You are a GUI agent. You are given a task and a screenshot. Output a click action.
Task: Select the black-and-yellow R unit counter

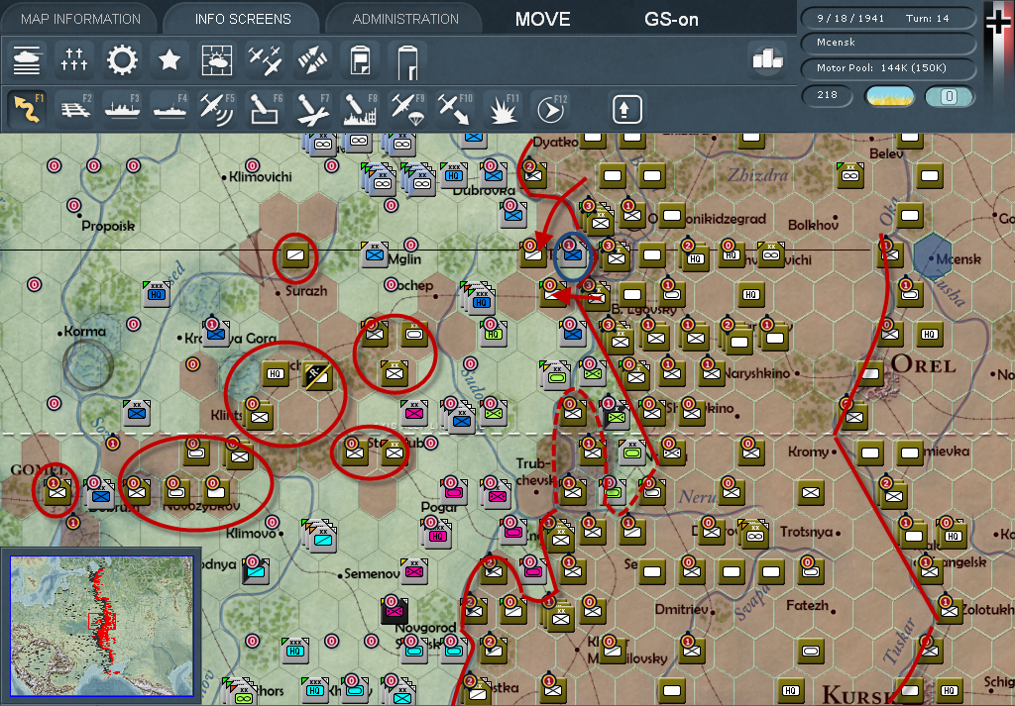(x=318, y=375)
